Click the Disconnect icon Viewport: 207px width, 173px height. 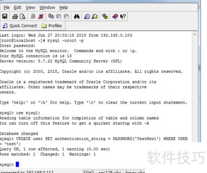(x=40, y=16)
